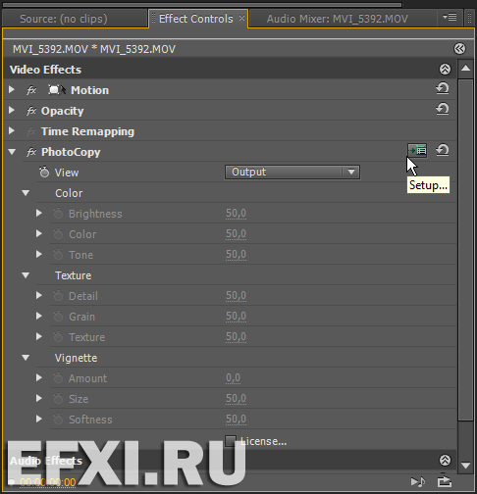Reset the Motion effect
The width and height of the screenshot is (477, 494).
[x=443, y=89]
